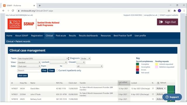Reload the page with the refresh icon
Viewport: 187px width, 105px height.
coord(13,11)
